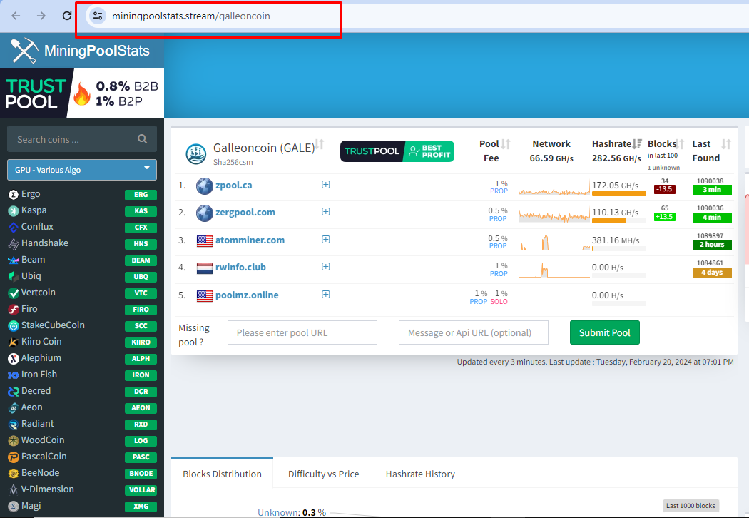Expand details for atomminer.com row
Image resolution: width=749 pixels, height=518 pixels.
coord(326,240)
